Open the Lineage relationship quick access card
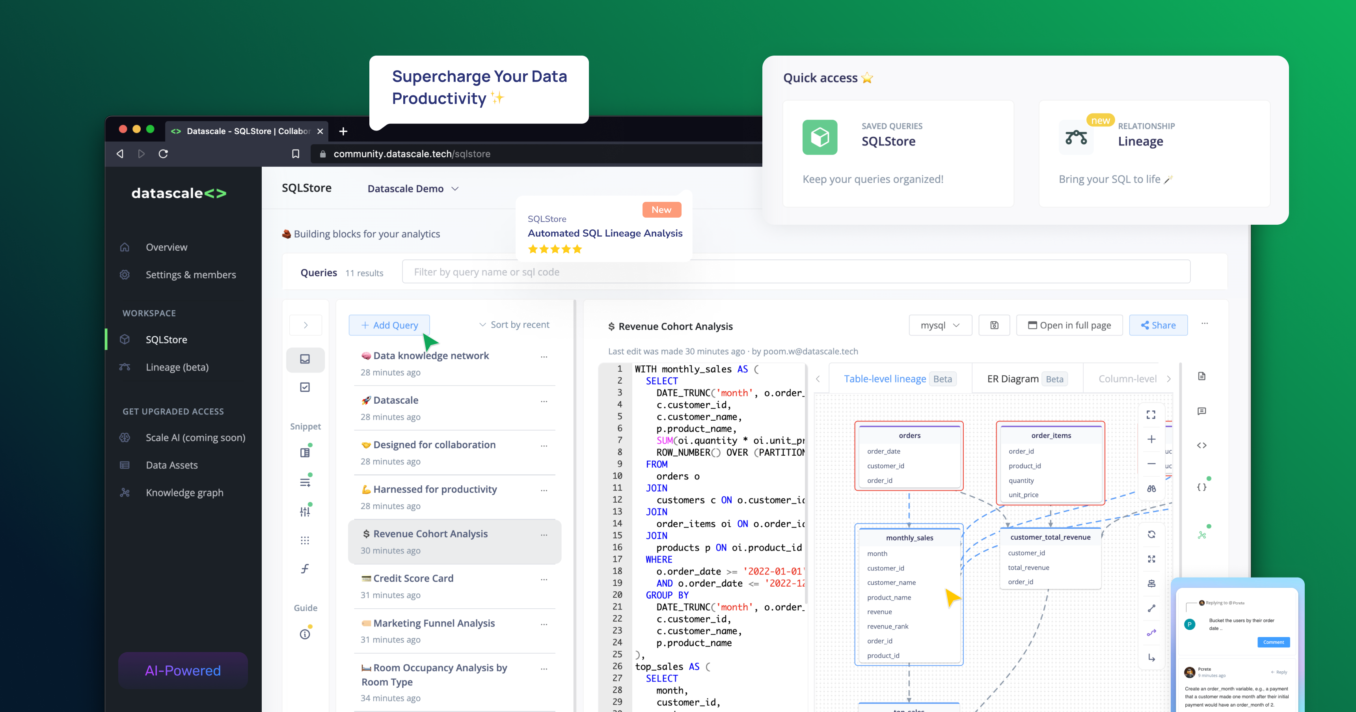This screenshot has width=1356, height=712. [x=1155, y=154]
